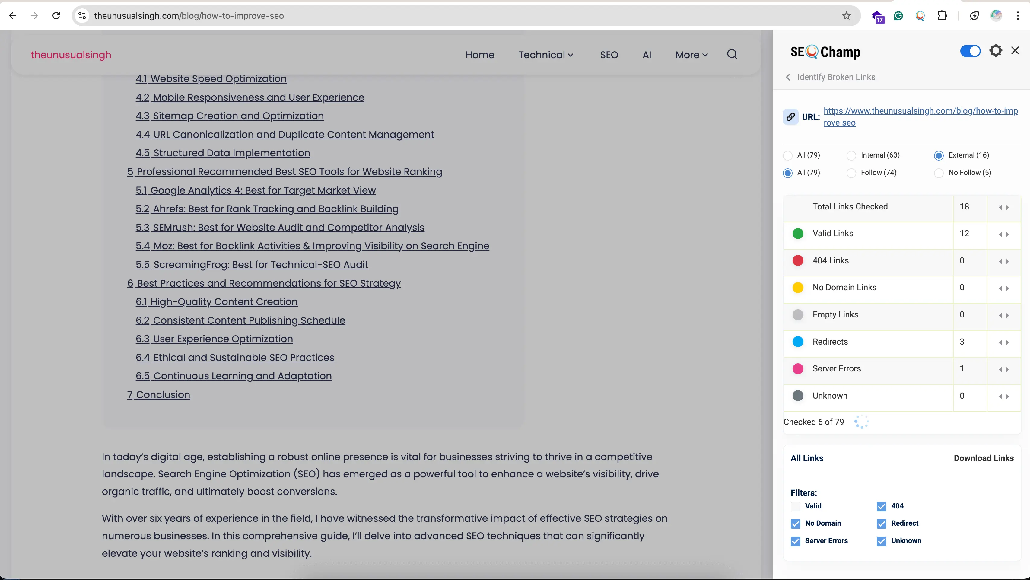Open the Extensions puzzle icon
Image resolution: width=1030 pixels, height=580 pixels.
point(943,16)
